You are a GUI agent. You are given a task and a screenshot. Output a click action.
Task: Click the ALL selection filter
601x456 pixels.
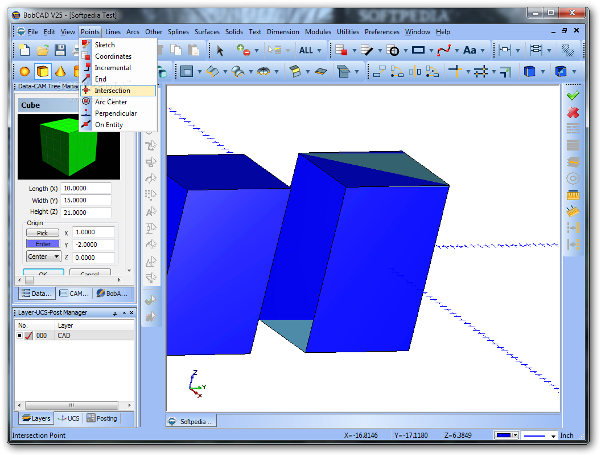point(306,50)
